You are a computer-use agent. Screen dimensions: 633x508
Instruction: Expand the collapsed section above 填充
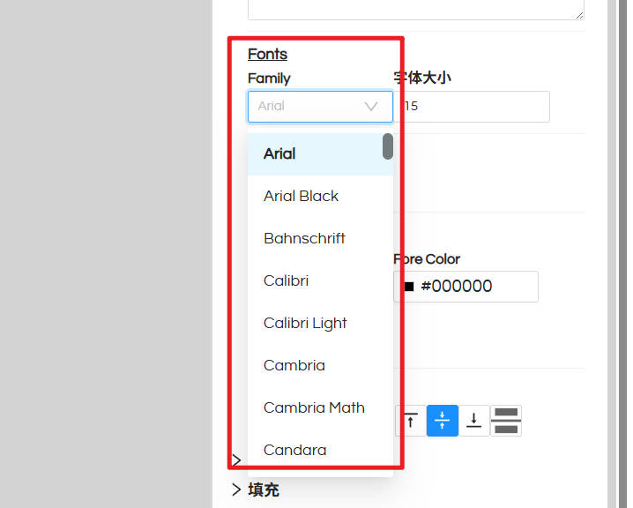coord(236,460)
